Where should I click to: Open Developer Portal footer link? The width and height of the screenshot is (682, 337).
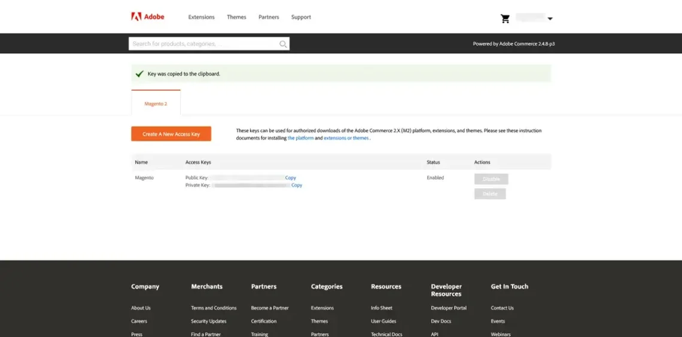(449, 308)
